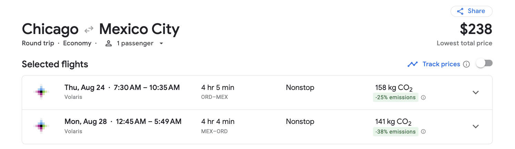This screenshot has height=149, width=515.
Task: Open the Track prices info icon
Action: 466,64
